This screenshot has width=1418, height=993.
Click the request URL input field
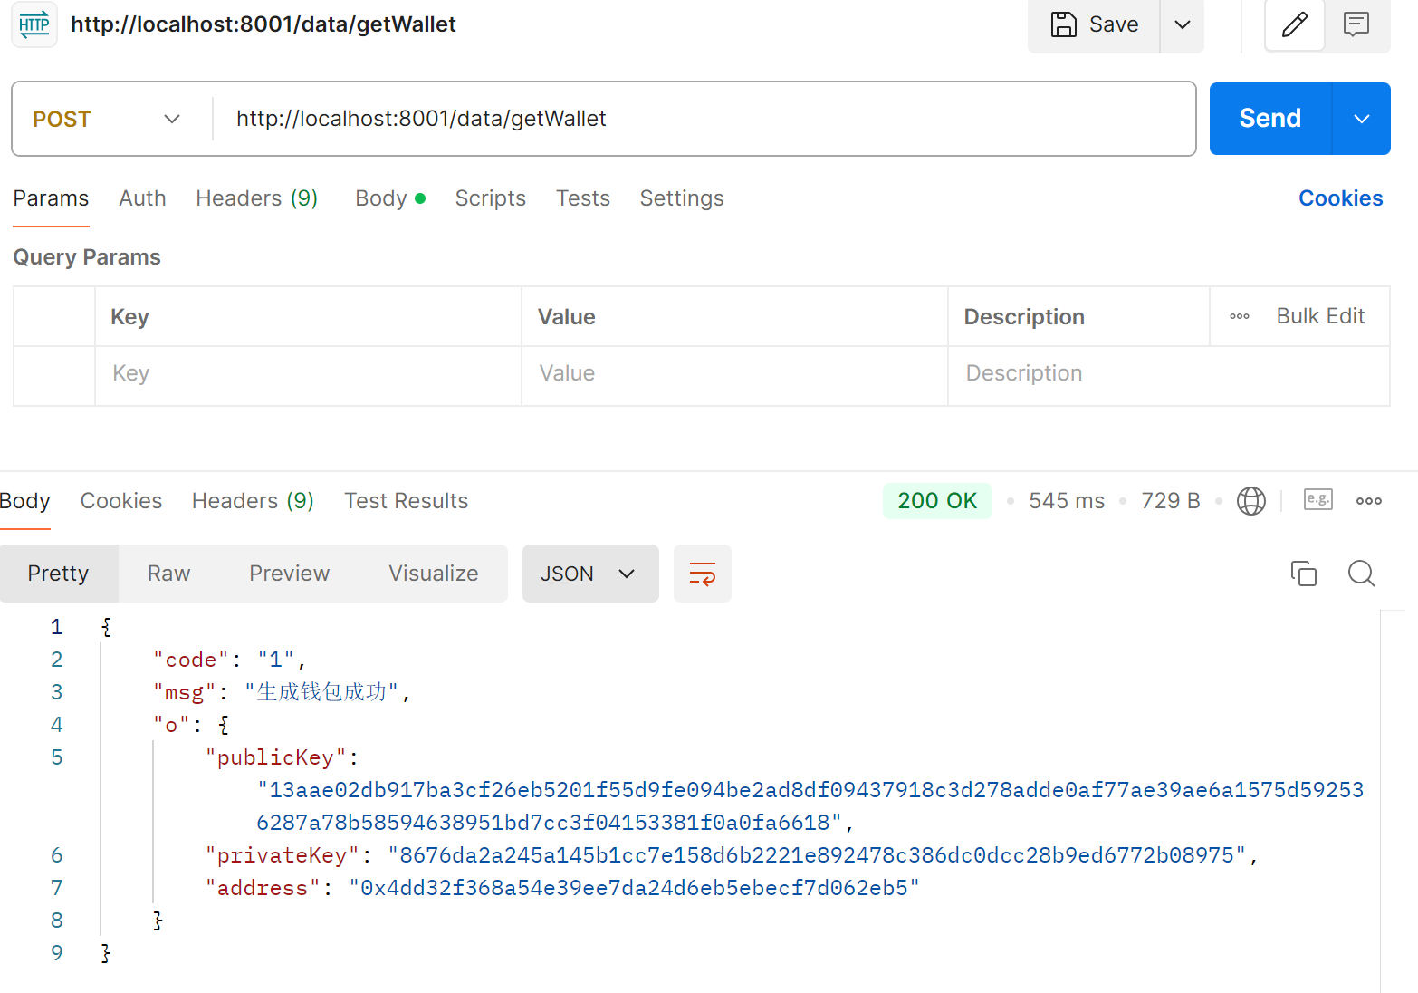click(706, 119)
